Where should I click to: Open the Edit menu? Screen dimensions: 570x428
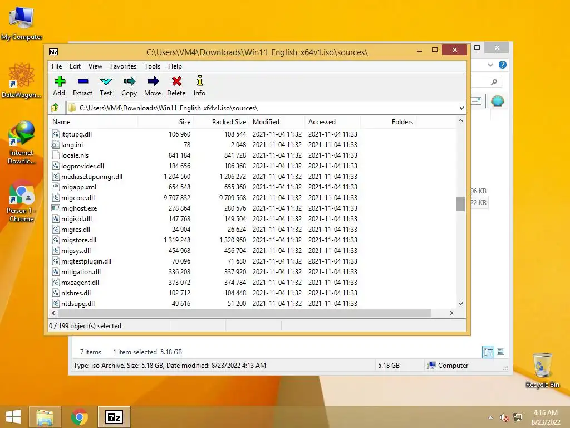[75, 66]
